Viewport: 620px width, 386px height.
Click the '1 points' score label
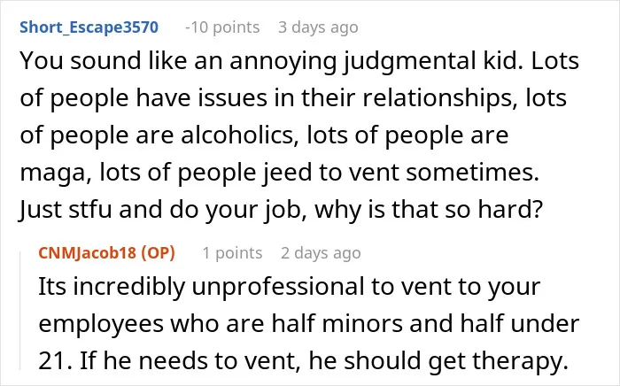[232, 253]
